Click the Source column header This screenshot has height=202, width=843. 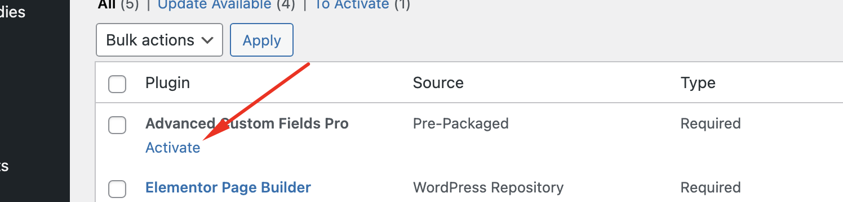pos(438,84)
